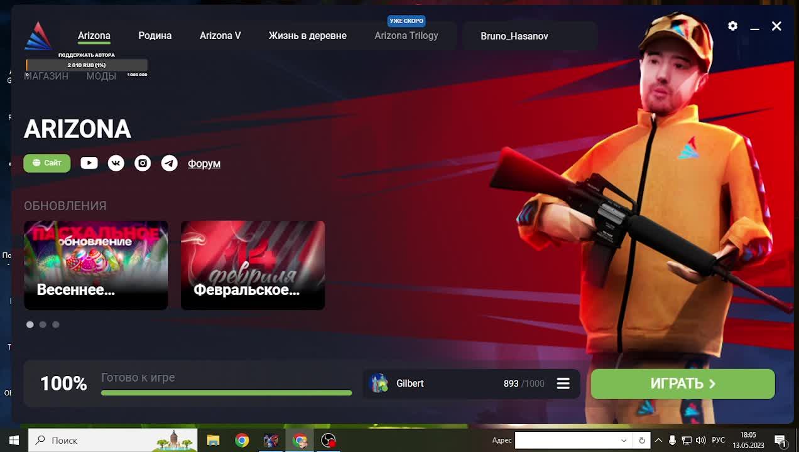Select the third updates carousel dot
This screenshot has height=452, width=799.
tap(56, 325)
